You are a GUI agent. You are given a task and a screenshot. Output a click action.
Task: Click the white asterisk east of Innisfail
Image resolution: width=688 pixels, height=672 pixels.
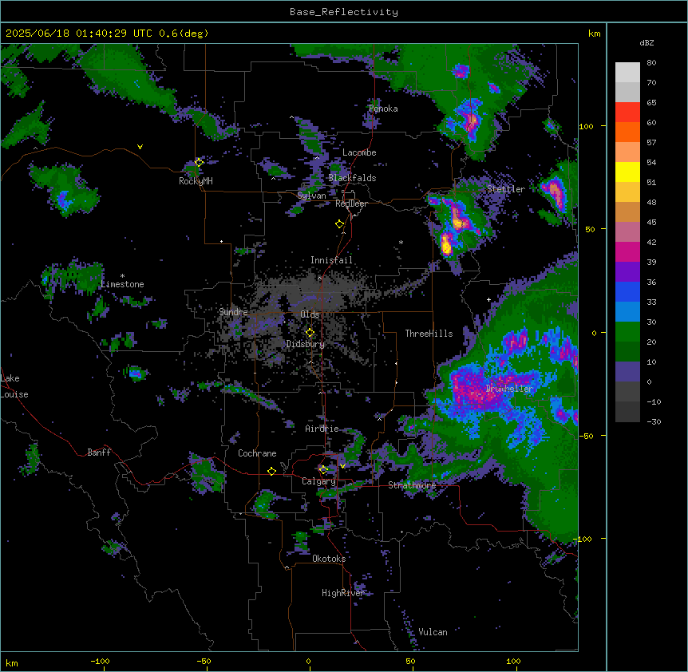[x=401, y=243]
